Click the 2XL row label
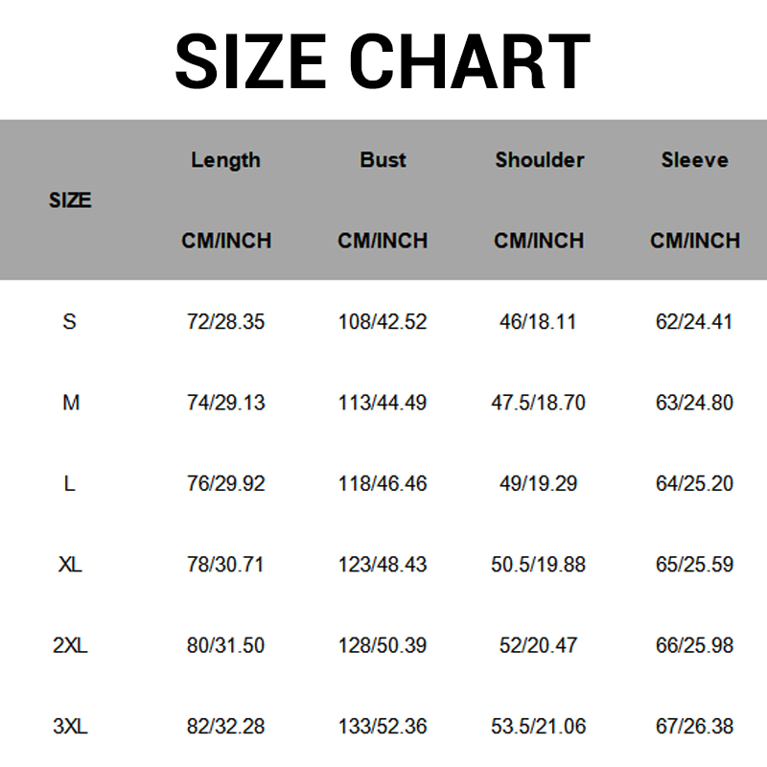The image size is (767, 767). (x=70, y=645)
